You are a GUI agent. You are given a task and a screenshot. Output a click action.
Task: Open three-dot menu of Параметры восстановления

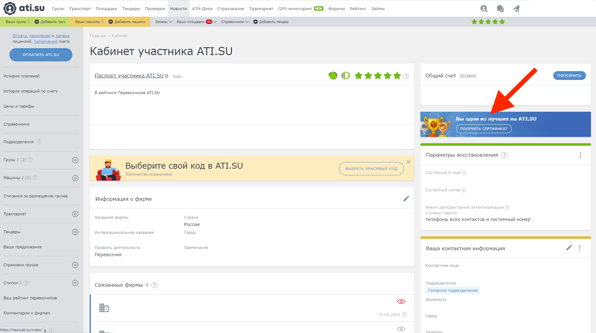pos(581,155)
